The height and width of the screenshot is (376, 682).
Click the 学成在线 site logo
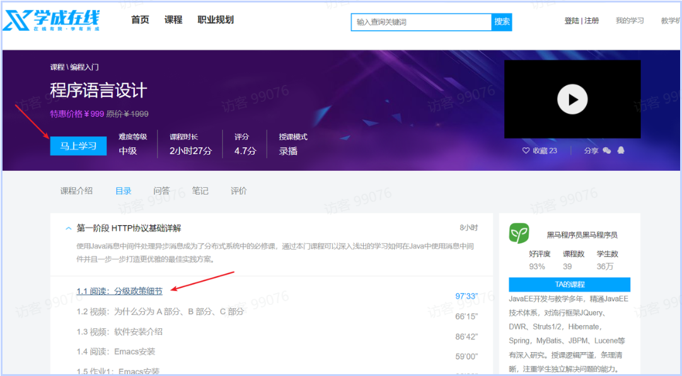click(51, 20)
